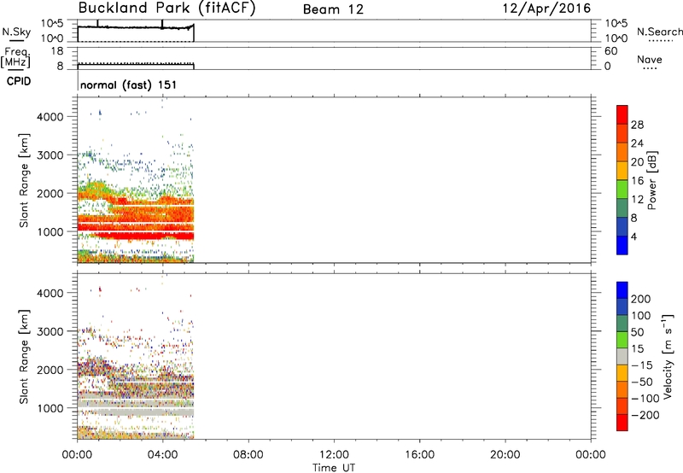The image size is (683, 473).
Task: Click the '04:00' time tick label
Action: (162, 455)
